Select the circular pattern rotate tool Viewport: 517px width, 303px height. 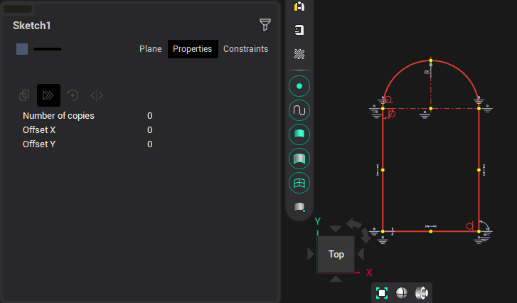[x=73, y=95]
